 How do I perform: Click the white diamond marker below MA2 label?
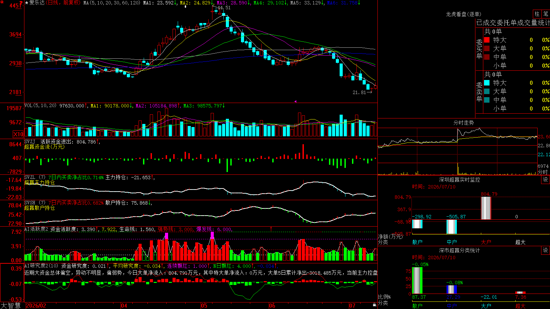[186, 7]
